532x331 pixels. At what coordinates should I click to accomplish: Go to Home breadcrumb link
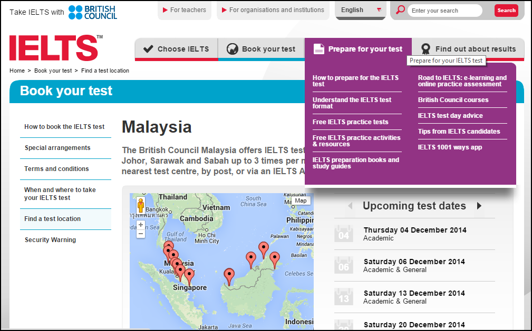click(17, 71)
